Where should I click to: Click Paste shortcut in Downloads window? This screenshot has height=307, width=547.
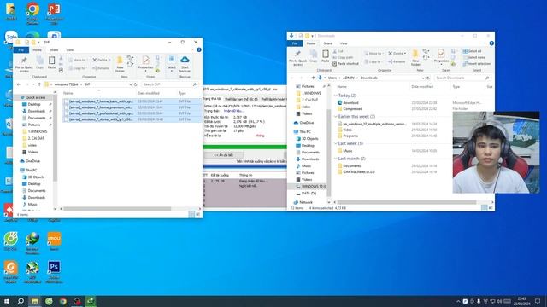click(x=345, y=64)
